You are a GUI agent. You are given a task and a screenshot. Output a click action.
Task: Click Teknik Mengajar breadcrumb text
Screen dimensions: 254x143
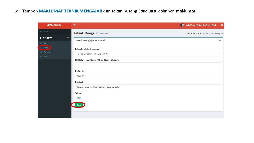pyautogui.click(x=217, y=34)
